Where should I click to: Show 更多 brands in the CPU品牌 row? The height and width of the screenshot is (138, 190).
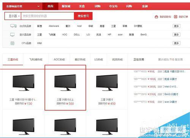tap(176, 43)
